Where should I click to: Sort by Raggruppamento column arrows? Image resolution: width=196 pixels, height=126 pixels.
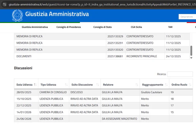click(x=166, y=85)
